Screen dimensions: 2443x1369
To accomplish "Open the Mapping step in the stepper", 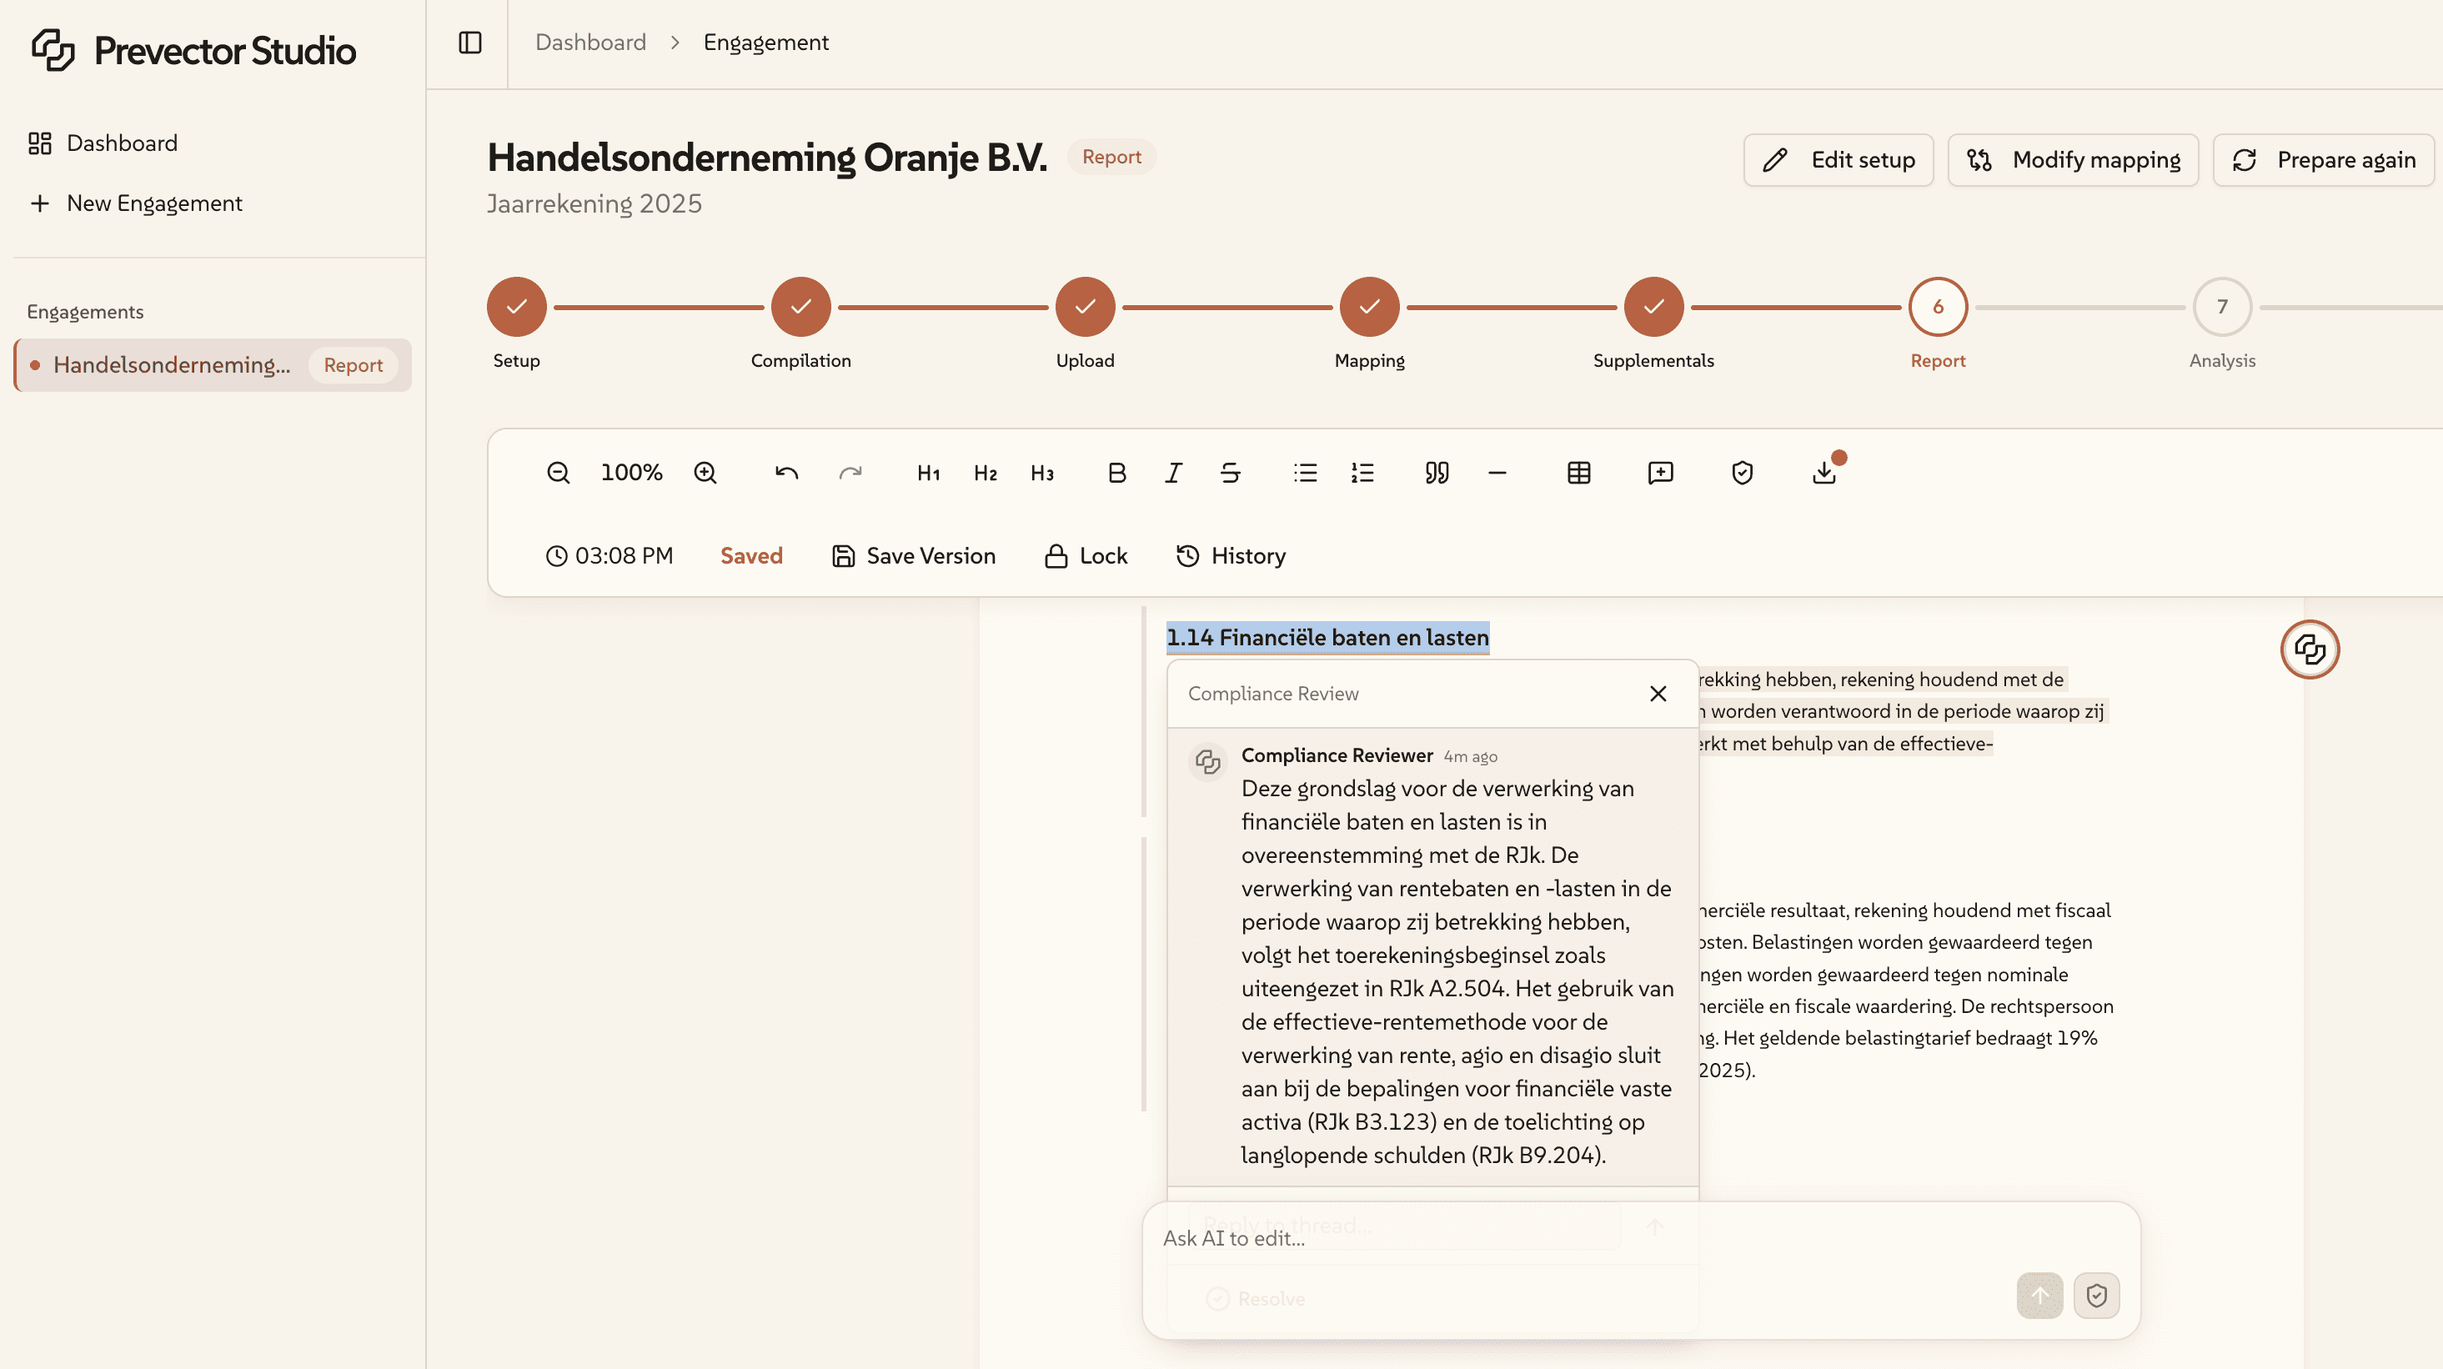I will pyautogui.click(x=1368, y=306).
